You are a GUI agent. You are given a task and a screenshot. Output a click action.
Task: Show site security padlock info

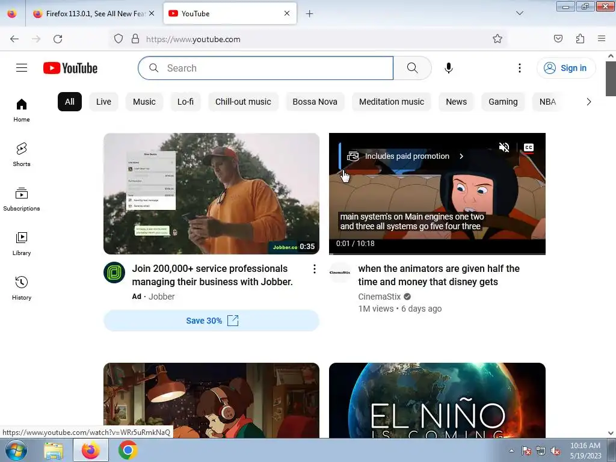[x=135, y=39]
